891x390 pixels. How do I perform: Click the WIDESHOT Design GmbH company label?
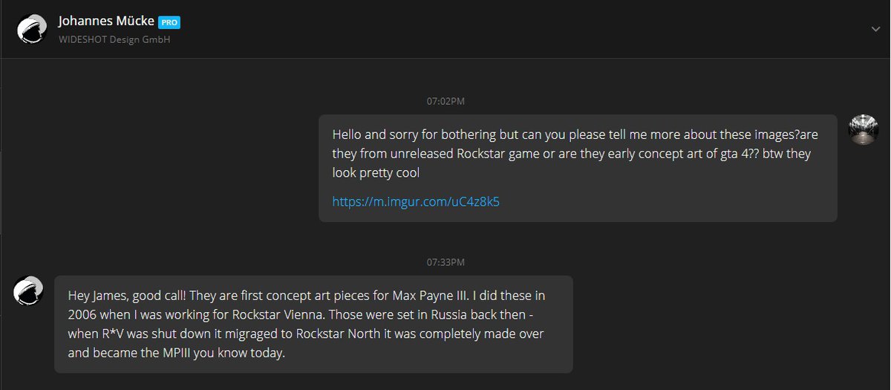point(114,39)
